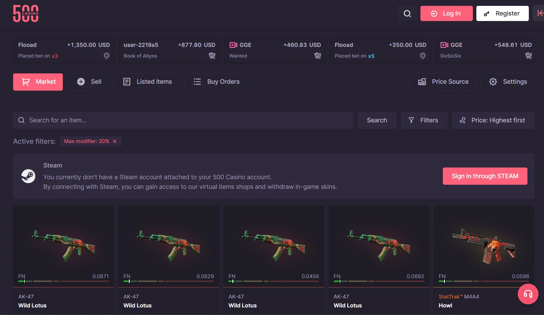
Task: Remove the Max modifier 20% filter
Action: click(115, 141)
